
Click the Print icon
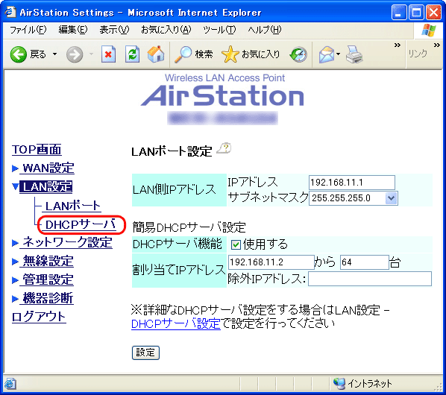(x=354, y=54)
